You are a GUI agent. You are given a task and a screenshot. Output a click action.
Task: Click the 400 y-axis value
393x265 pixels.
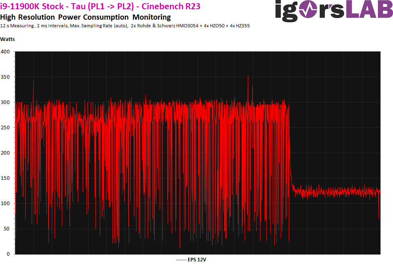pos(5,52)
